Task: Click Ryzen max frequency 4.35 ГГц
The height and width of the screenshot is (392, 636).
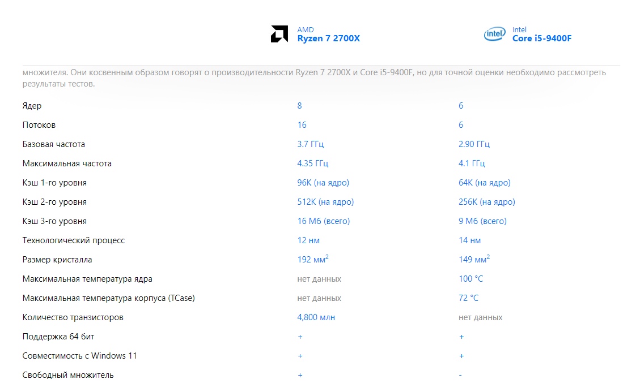Action: tap(312, 163)
